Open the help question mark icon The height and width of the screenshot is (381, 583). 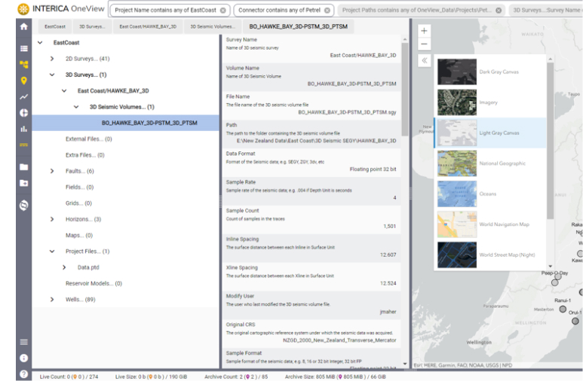(x=23, y=373)
